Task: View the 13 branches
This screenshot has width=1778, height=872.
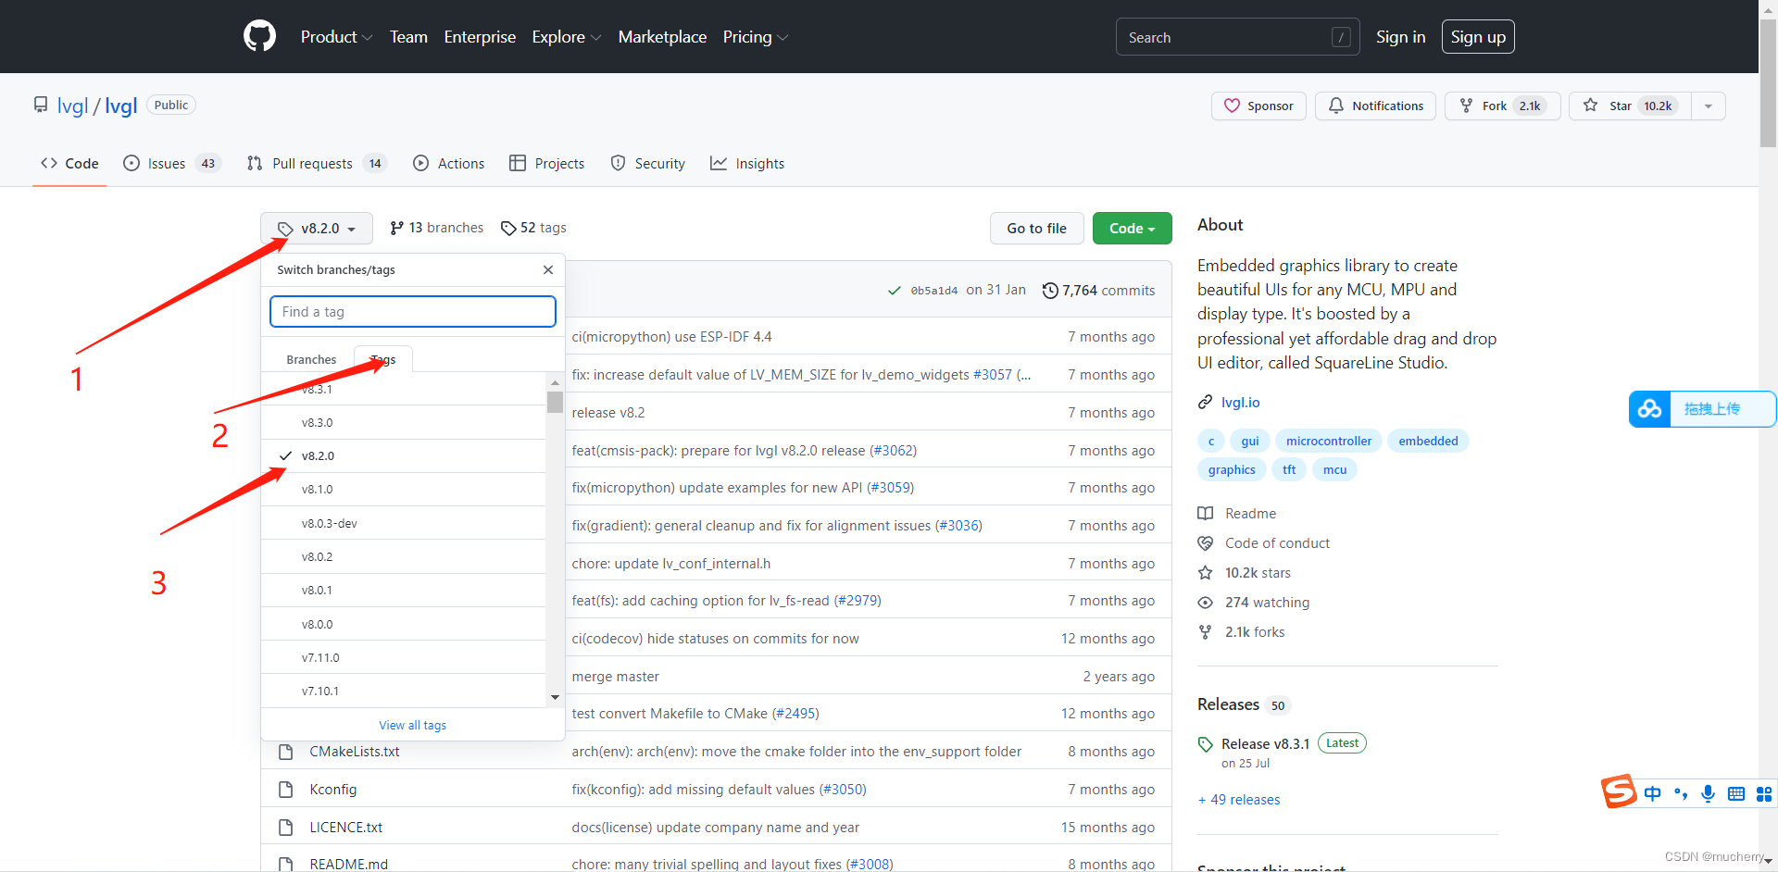Action: click(x=436, y=228)
